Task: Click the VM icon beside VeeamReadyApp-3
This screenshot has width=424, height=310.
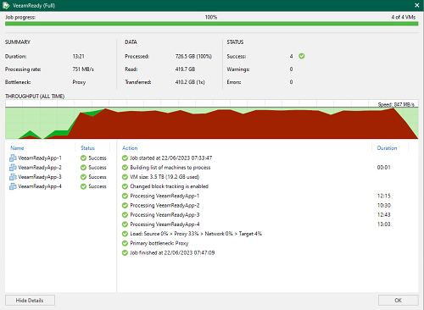Action: [13, 177]
